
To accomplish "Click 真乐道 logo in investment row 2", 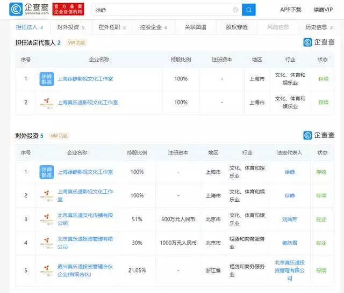I will pyautogui.click(x=47, y=195).
